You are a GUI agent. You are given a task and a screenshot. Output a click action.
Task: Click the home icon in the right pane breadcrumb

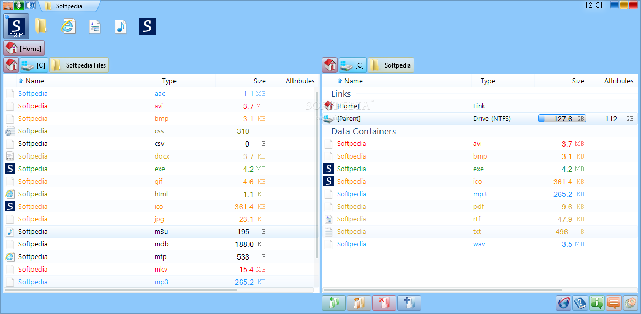pos(330,65)
